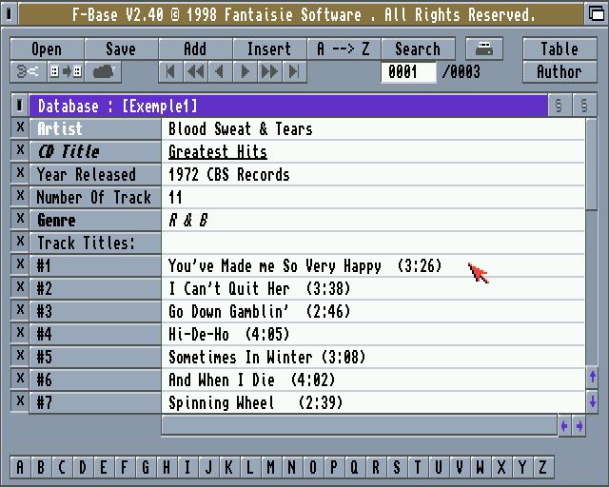Toggle the X box beside Genre
This screenshot has width=609, height=487.
coord(20,219)
